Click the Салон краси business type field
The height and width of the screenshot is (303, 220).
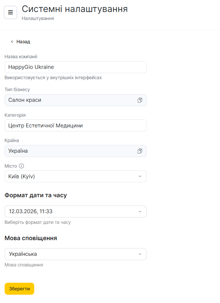66,100
